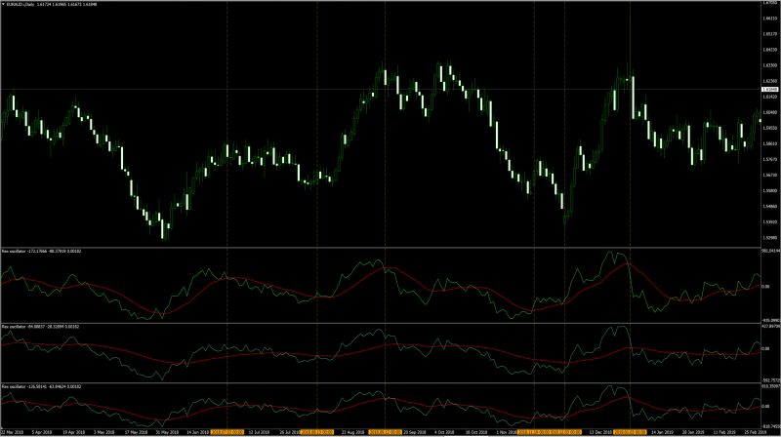Click the date label 11 Feb 2019

[724, 432]
